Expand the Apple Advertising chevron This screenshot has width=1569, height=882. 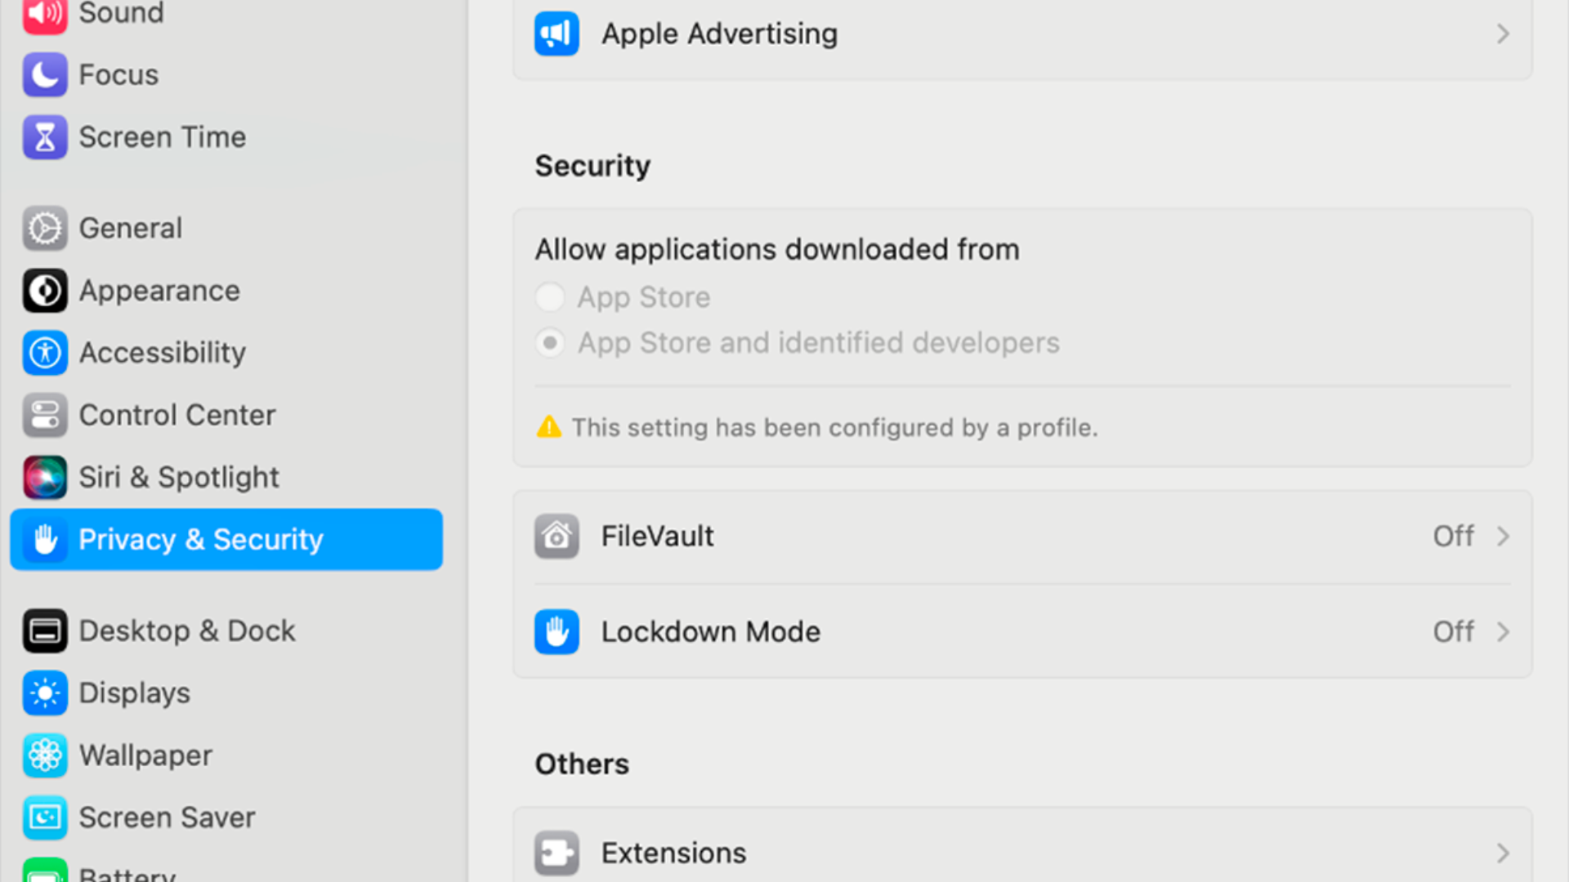[x=1502, y=34]
